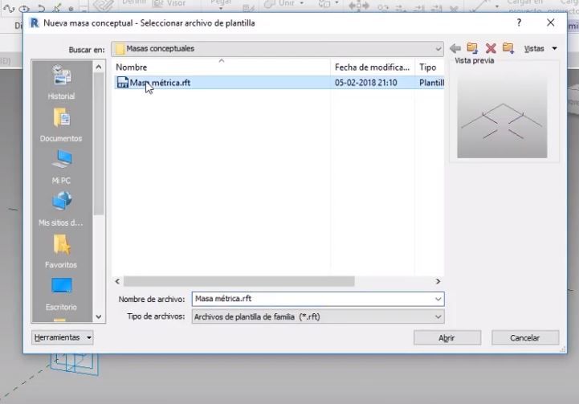Click the back arrow navigation icon
The height and width of the screenshot is (404, 579).
(455, 48)
